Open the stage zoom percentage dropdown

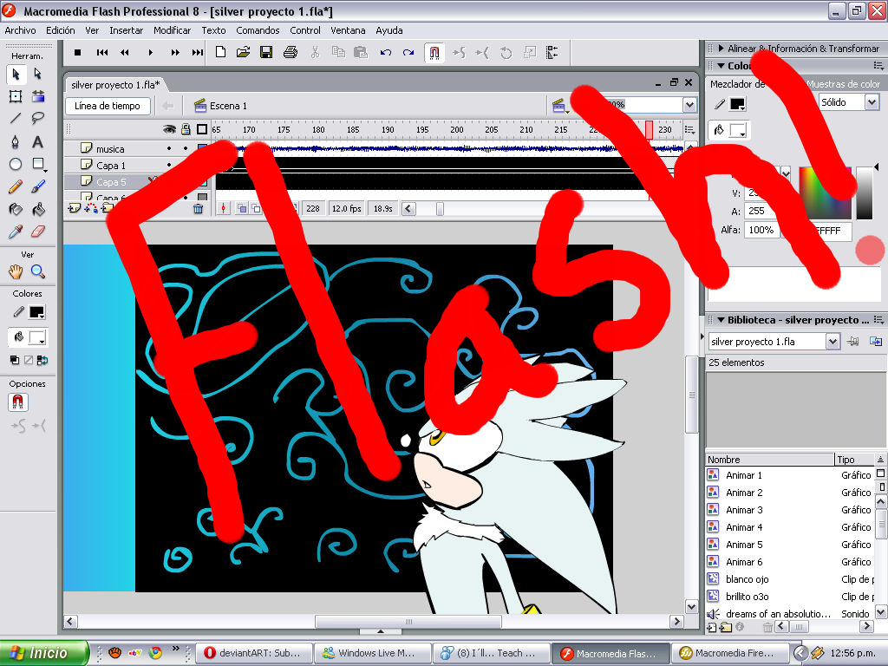689,105
